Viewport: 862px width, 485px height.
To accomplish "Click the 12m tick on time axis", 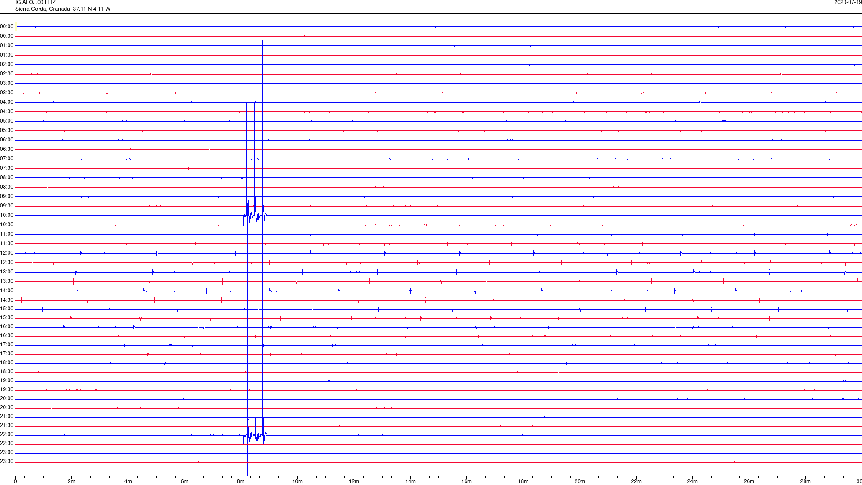I will click(x=354, y=481).
